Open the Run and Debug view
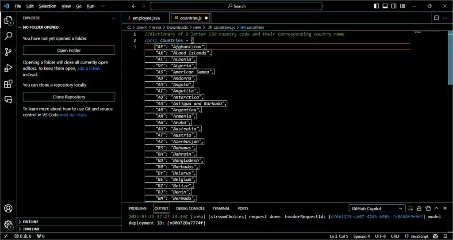The image size is (453, 240). click(x=8, y=68)
